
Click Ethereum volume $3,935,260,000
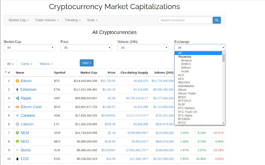pos(163,90)
